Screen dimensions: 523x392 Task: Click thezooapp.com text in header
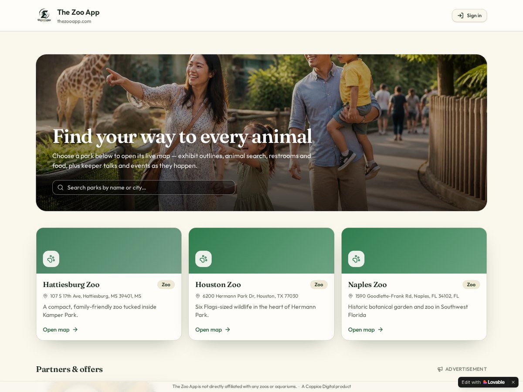pos(74,21)
